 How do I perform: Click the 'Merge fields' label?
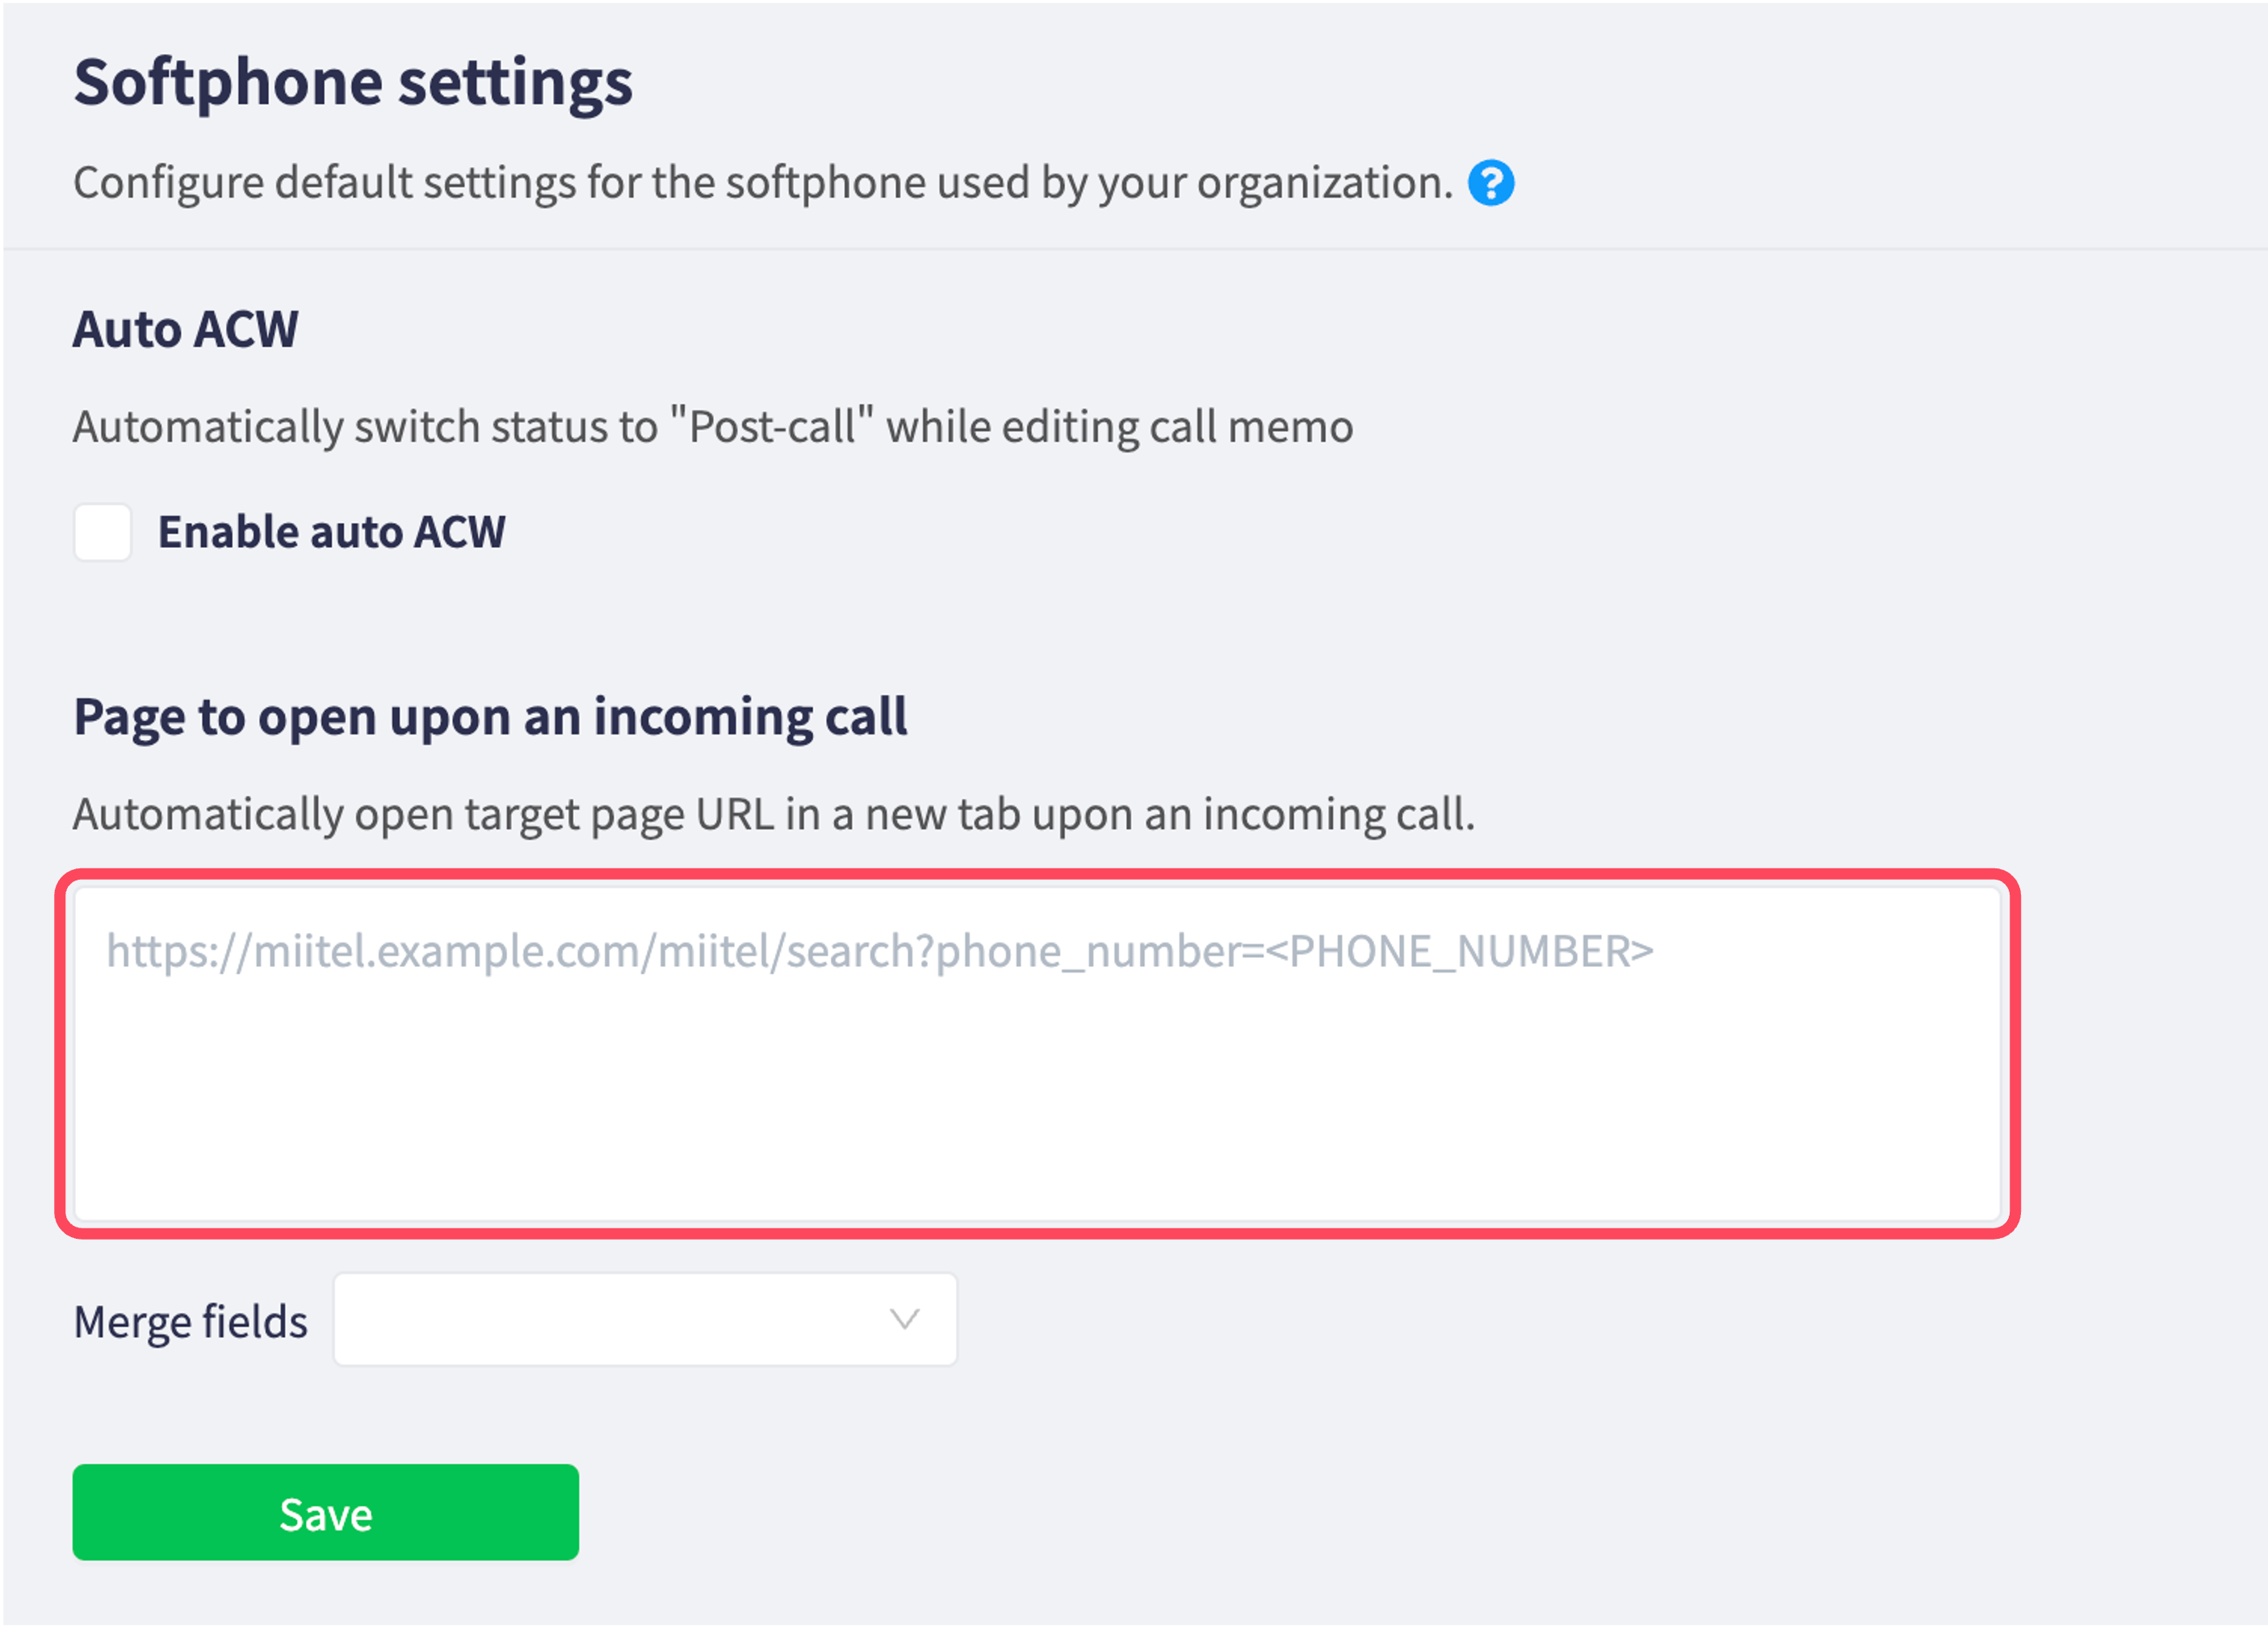tap(190, 1321)
